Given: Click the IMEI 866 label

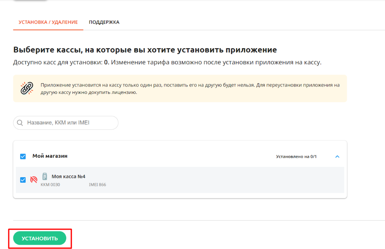Looking at the screenshot, I should [x=97, y=185].
